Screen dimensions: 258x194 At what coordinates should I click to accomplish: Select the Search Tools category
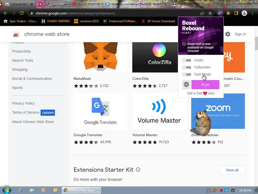pyautogui.click(x=22, y=60)
